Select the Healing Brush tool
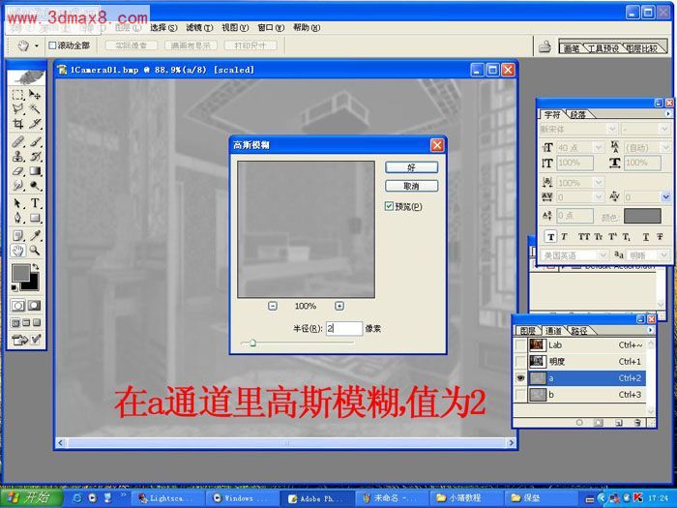677x508 pixels. tap(17, 141)
